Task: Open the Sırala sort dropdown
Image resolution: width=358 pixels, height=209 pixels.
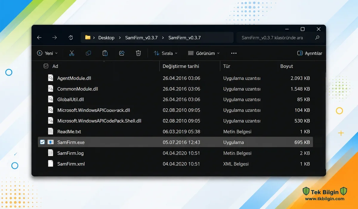Action: [166, 53]
